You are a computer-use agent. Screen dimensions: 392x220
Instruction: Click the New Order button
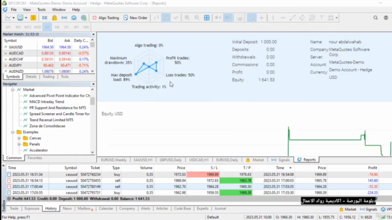(x=135, y=18)
